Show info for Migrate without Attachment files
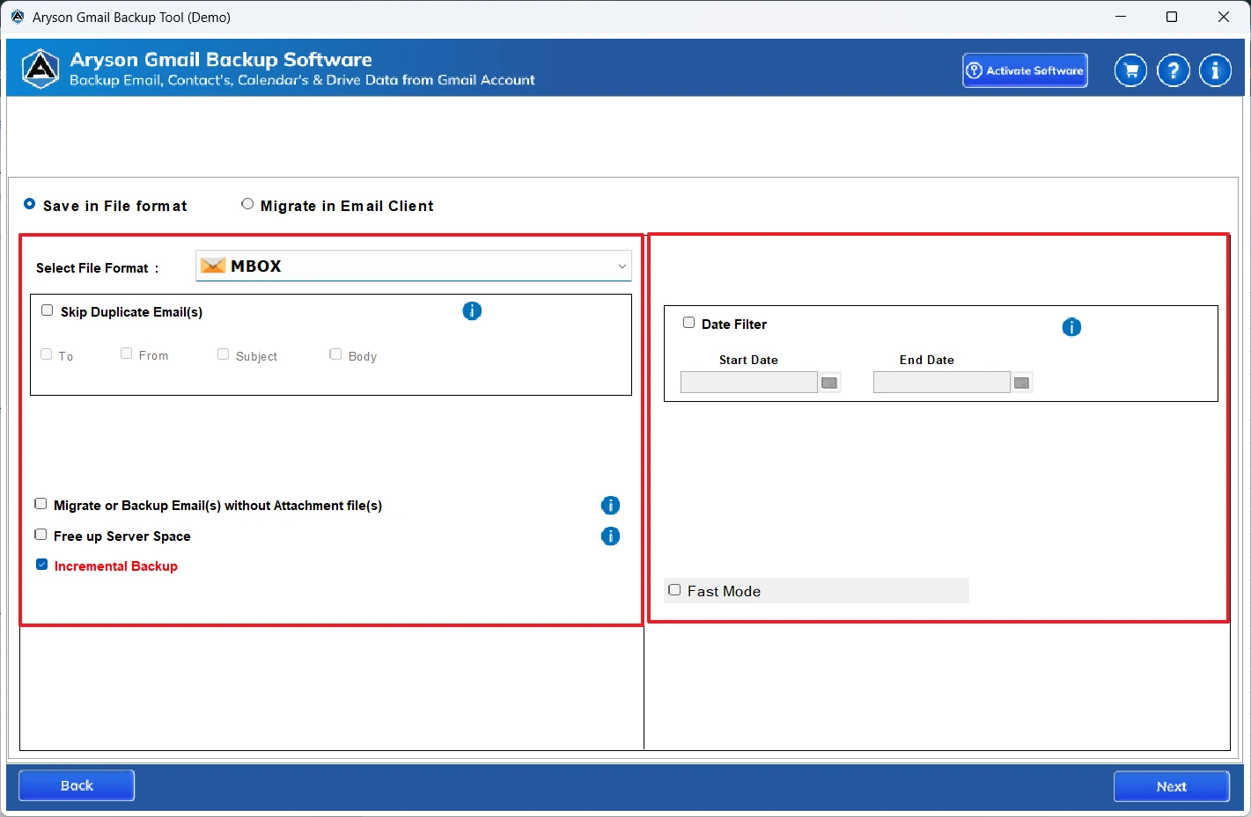This screenshot has height=817, width=1251. point(610,506)
